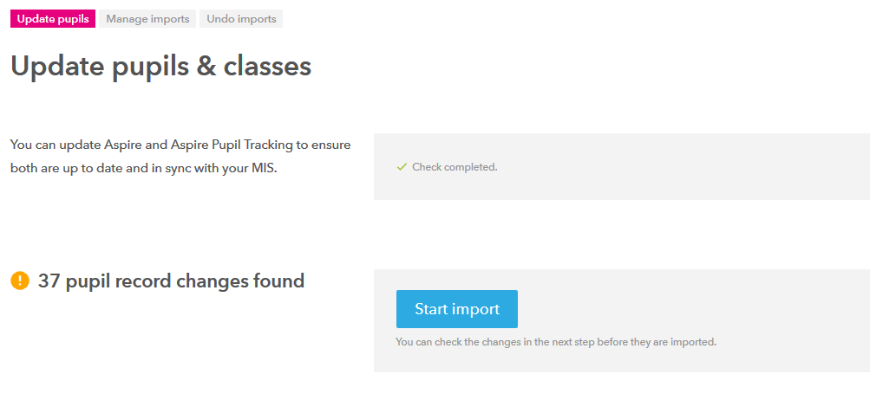Select the Update pupils tab
Screen dimensions: 883x400
[x=53, y=18]
